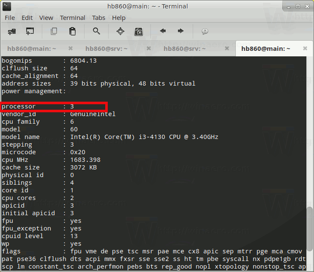The height and width of the screenshot is (272, 314).
Task: Click the Help icon in the toolbar
Action: [x=205, y=31]
